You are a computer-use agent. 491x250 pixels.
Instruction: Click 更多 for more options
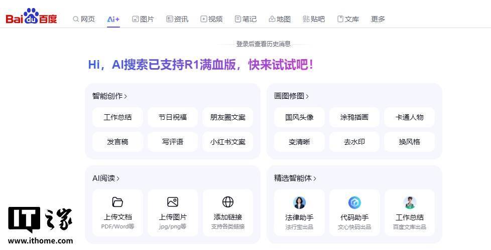(x=378, y=19)
